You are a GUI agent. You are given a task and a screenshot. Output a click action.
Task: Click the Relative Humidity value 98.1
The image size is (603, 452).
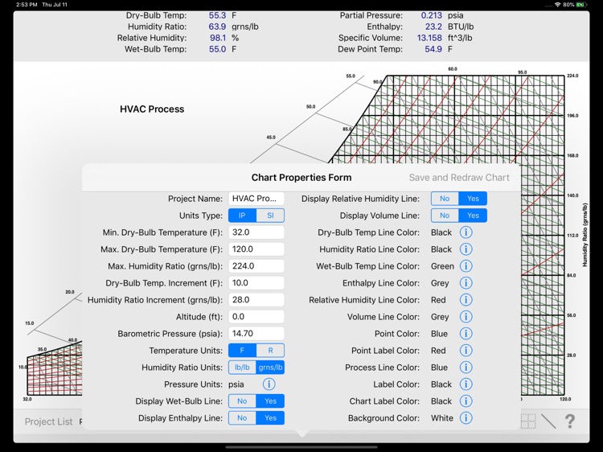(x=218, y=38)
